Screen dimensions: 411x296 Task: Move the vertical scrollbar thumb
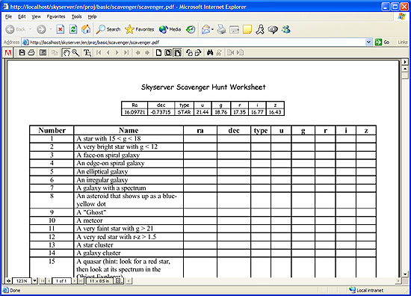[x=405, y=75]
